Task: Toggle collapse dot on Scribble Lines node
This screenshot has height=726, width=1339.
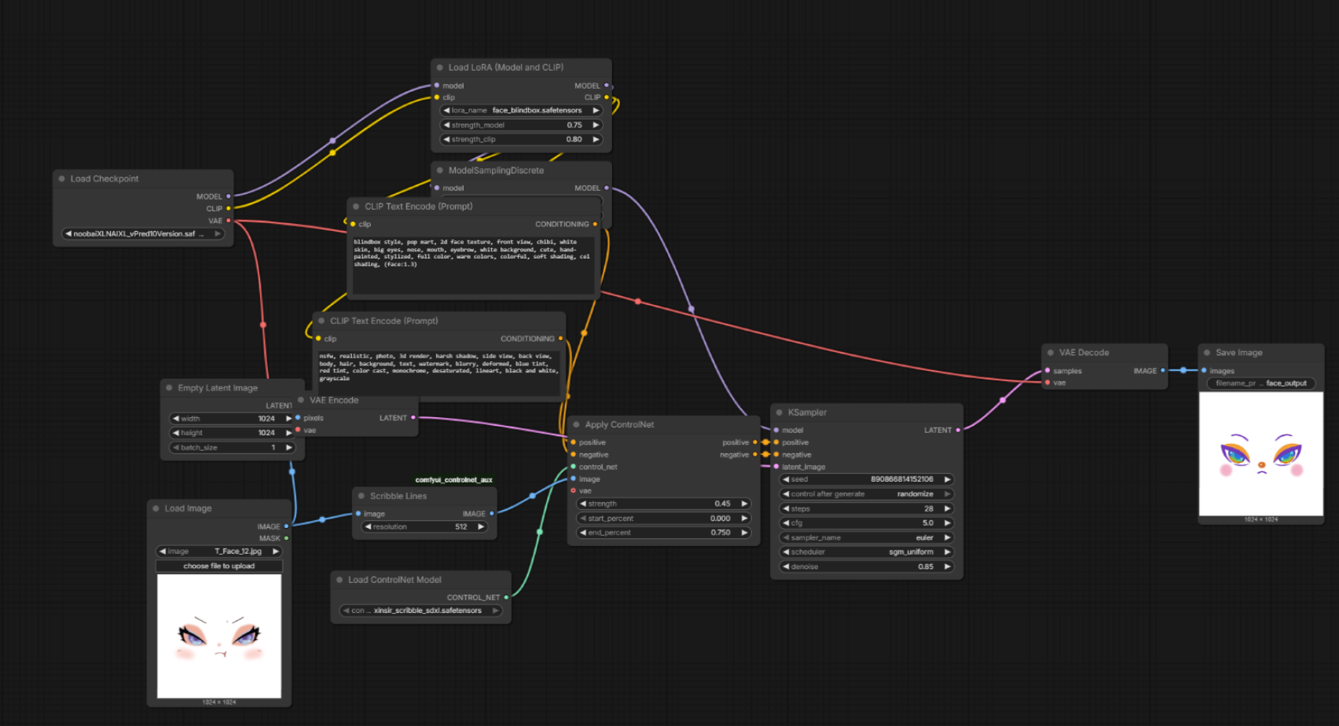Action: [361, 497]
